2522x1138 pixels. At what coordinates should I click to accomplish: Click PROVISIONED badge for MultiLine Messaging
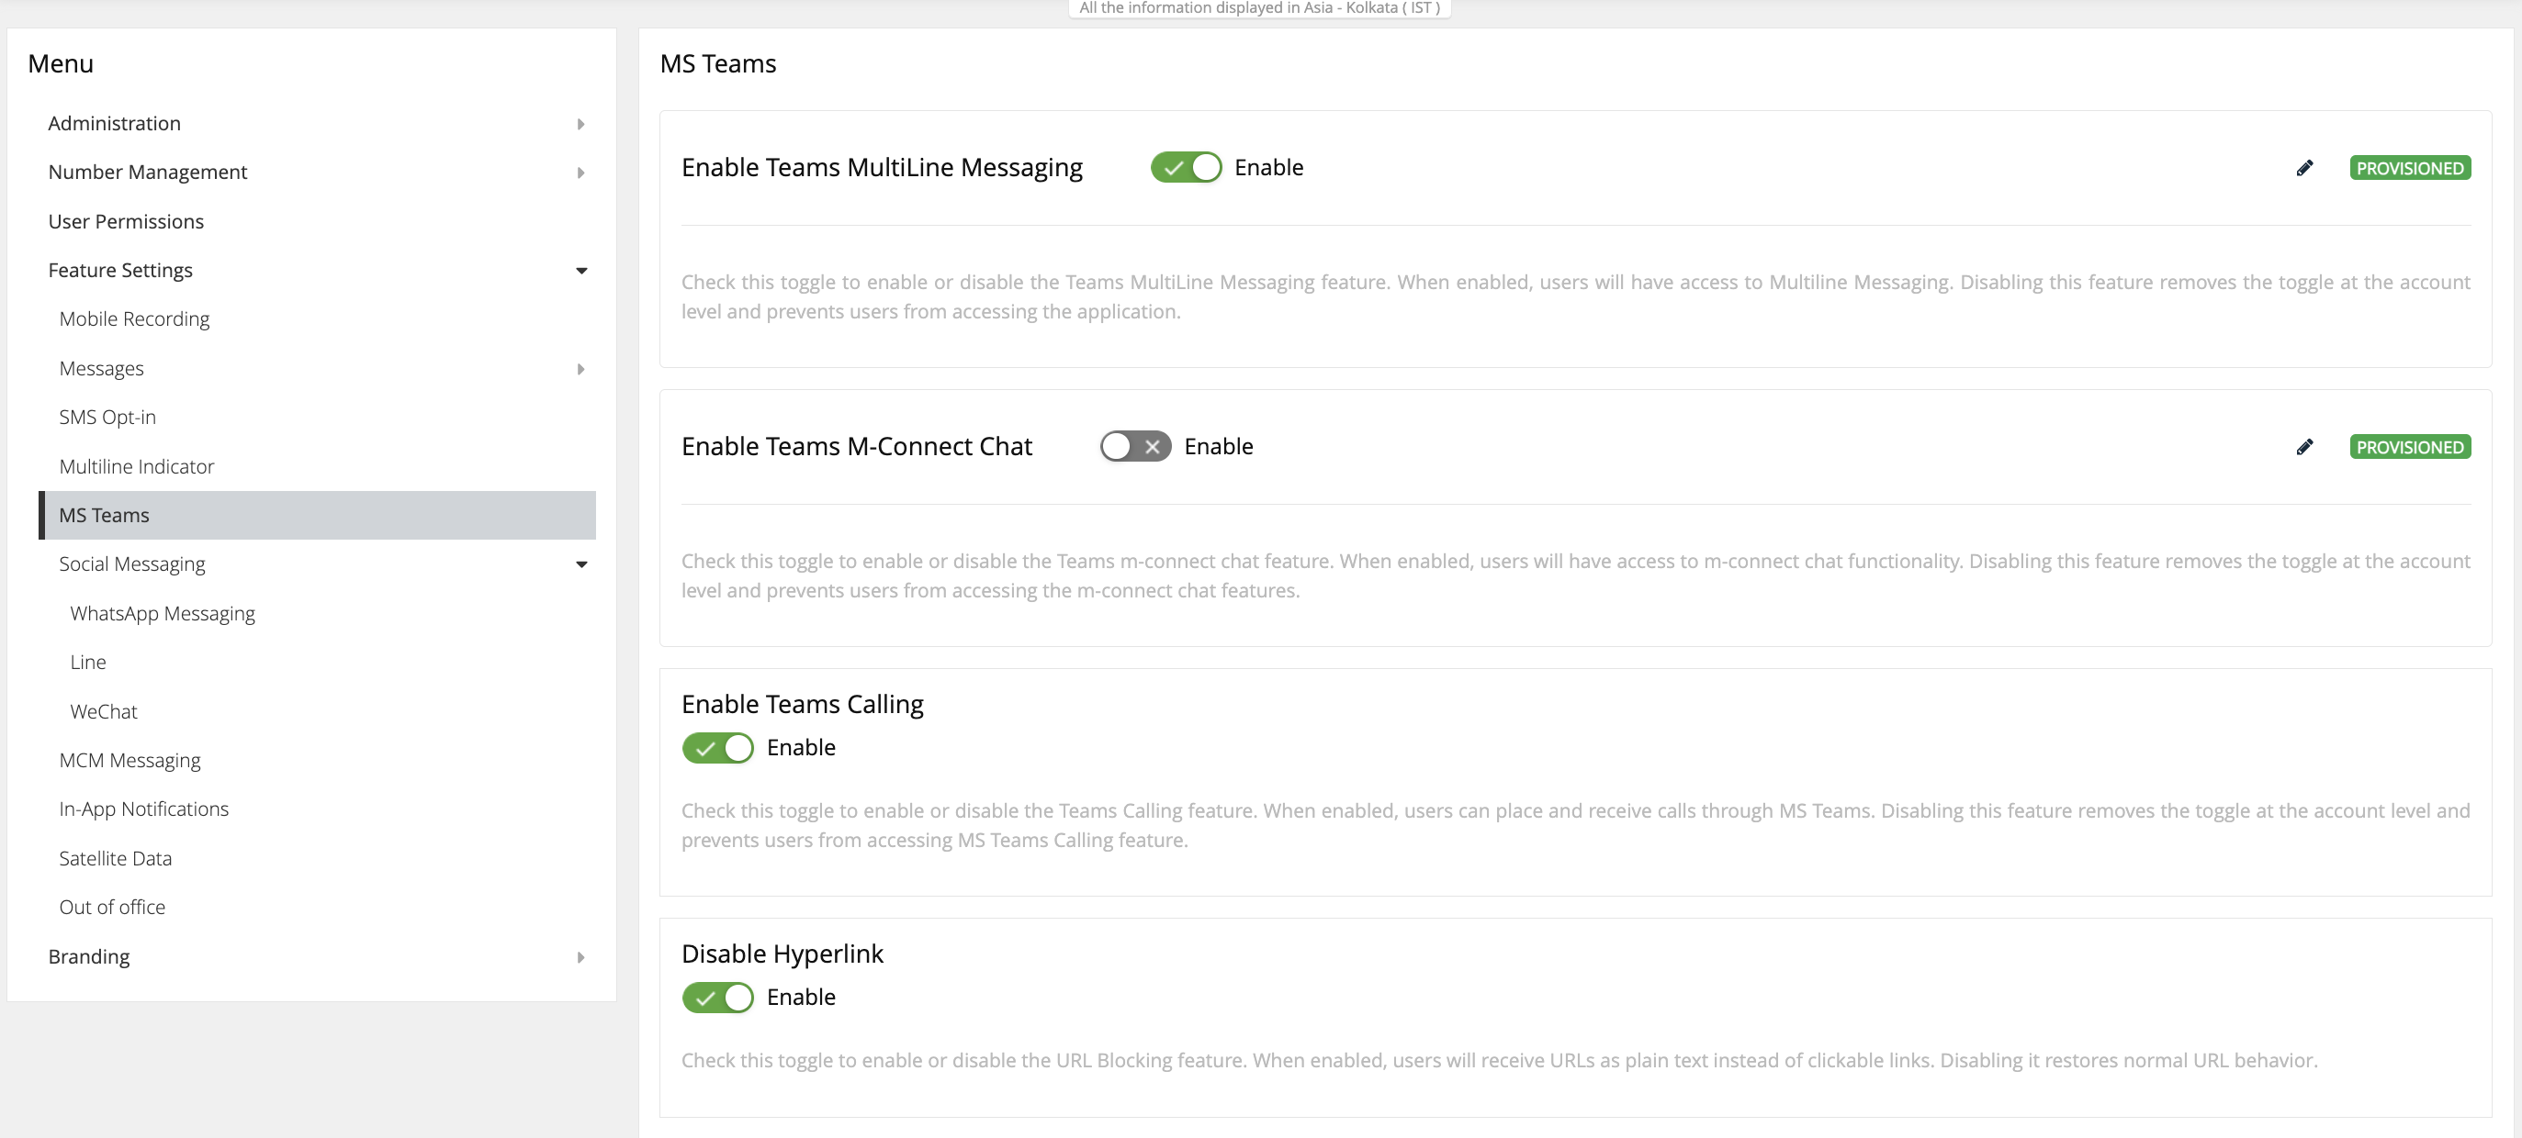(x=2408, y=168)
